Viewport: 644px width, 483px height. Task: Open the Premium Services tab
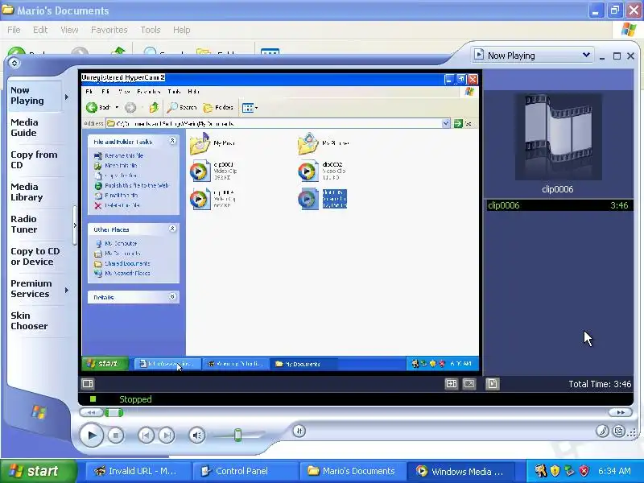click(x=36, y=289)
